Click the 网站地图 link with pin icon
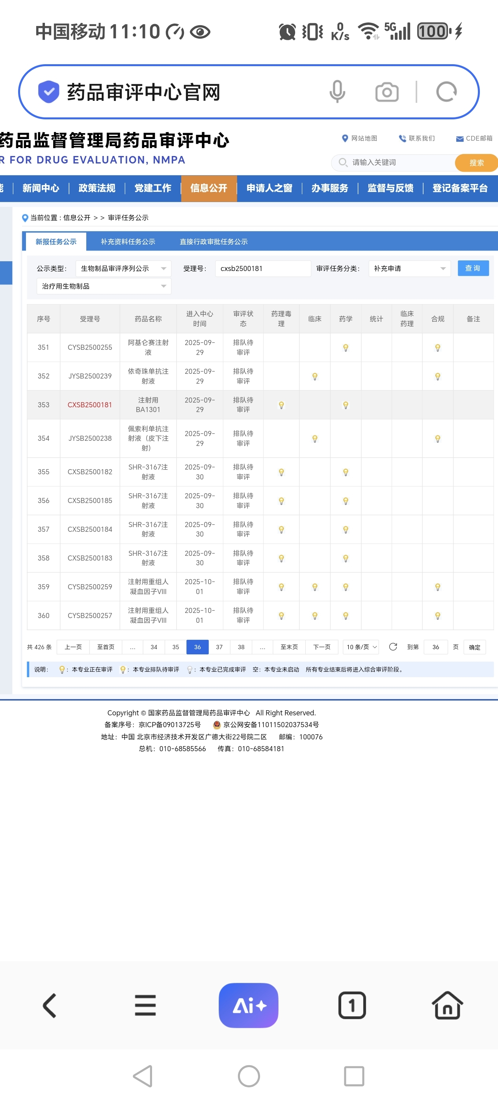498x1103 pixels. tap(359, 138)
